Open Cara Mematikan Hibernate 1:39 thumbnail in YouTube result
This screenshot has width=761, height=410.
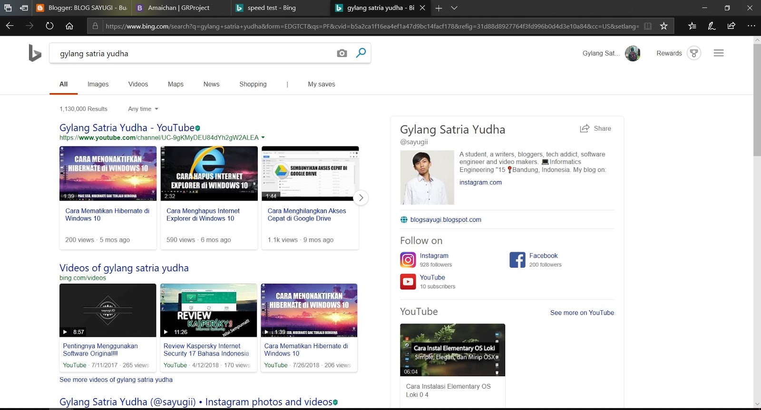pos(108,173)
